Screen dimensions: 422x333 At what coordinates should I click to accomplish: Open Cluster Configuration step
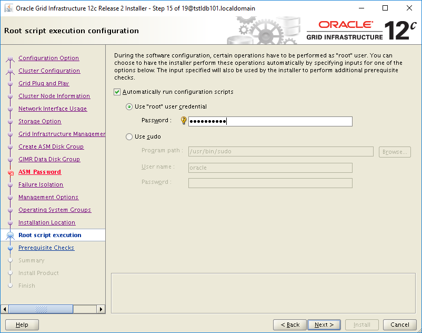click(49, 71)
